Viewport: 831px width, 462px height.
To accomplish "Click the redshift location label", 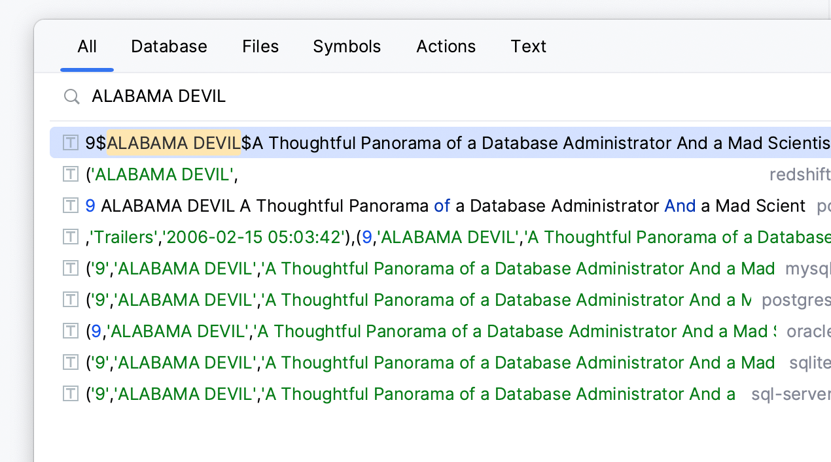I will tap(800, 174).
